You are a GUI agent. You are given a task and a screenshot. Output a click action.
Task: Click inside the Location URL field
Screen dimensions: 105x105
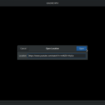click(x=57, y=56)
